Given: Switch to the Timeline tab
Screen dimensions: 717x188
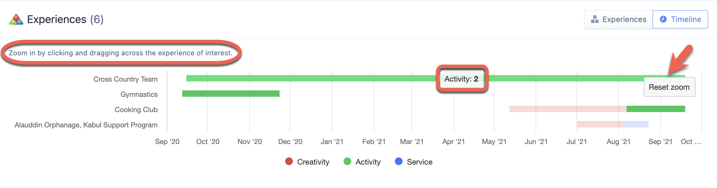Looking at the screenshot, I should coord(680,20).
